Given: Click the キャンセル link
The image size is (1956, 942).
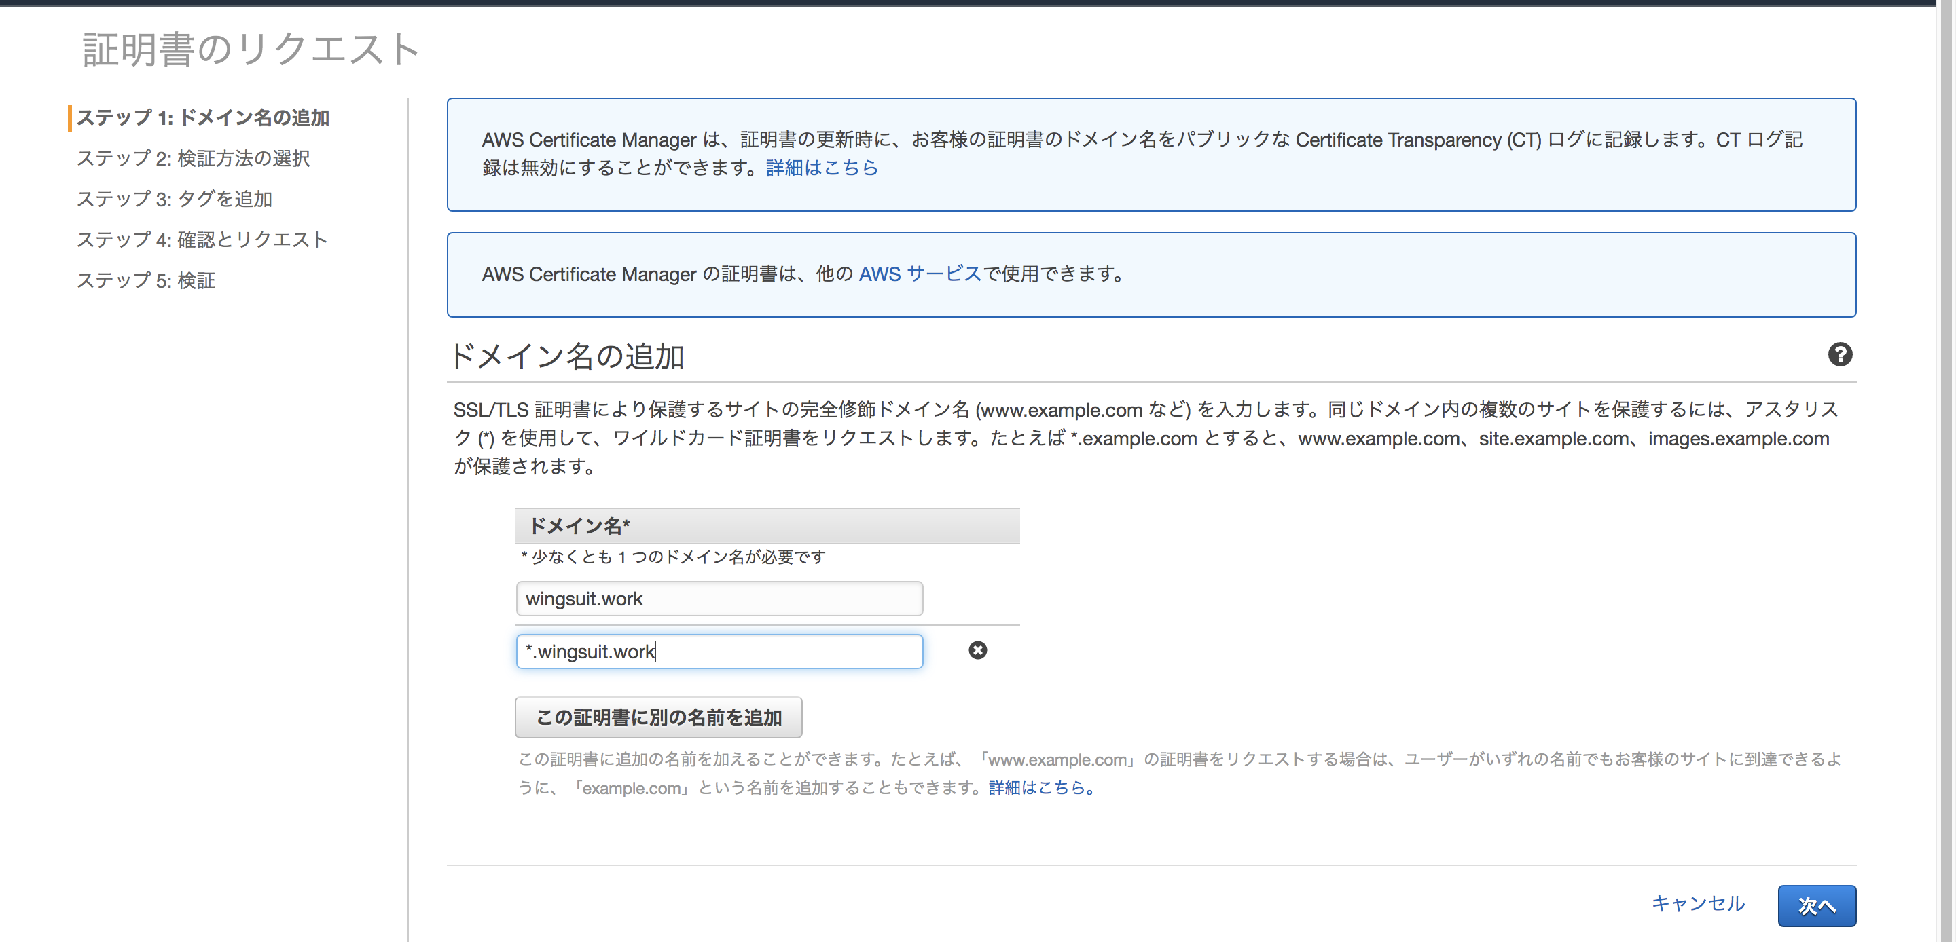Looking at the screenshot, I should (x=1697, y=904).
